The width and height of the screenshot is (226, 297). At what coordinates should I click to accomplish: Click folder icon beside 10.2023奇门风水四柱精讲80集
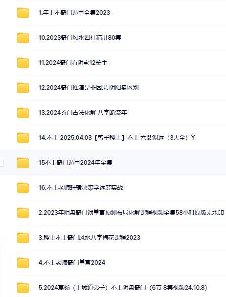point(23,38)
